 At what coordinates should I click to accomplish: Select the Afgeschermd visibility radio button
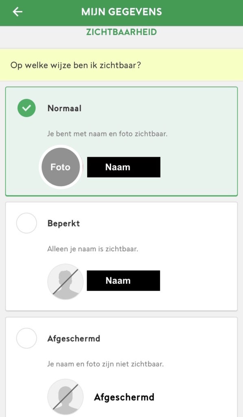click(x=26, y=338)
